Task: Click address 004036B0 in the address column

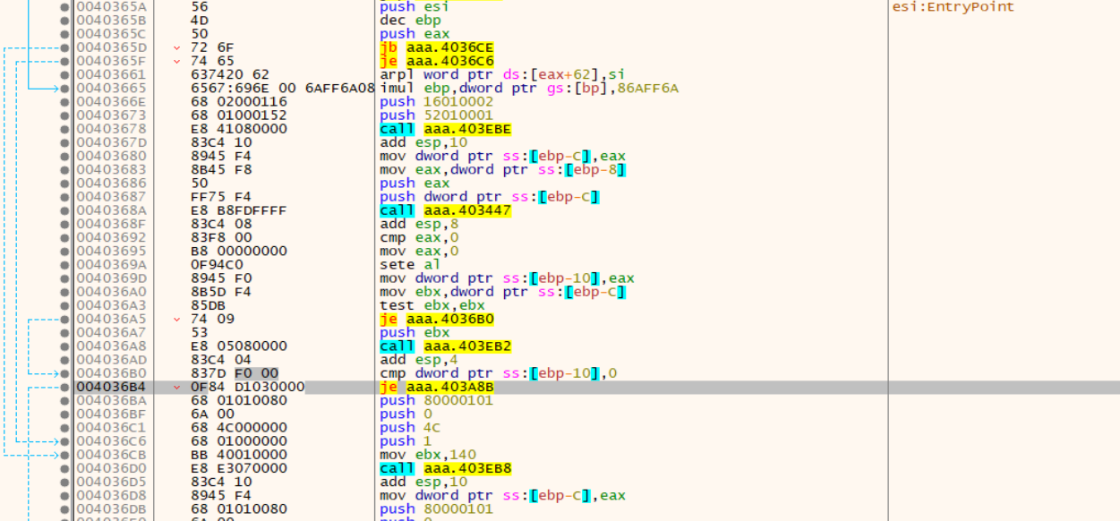Action: pos(110,373)
